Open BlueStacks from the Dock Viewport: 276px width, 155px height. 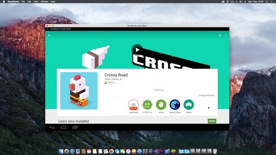[x=173, y=151]
